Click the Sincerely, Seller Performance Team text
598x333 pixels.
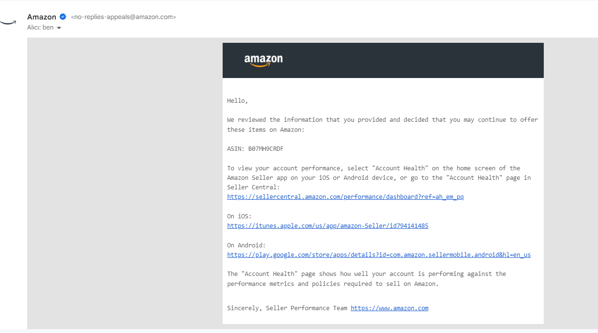287,308
